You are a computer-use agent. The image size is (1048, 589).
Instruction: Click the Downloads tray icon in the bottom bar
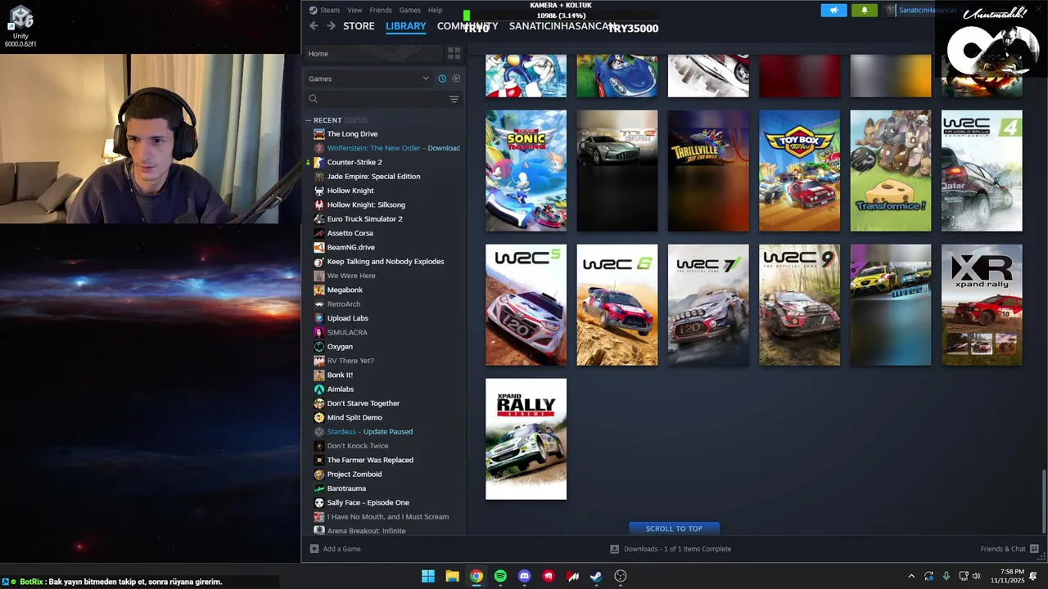point(614,549)
